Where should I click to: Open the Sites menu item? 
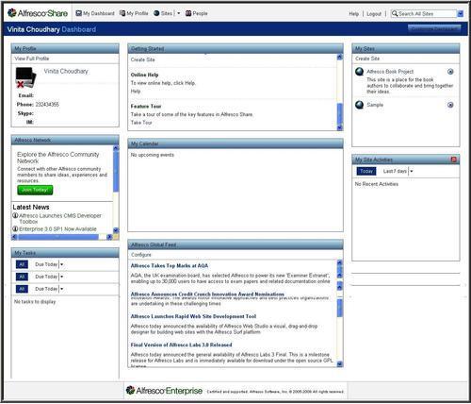(163, 13)
